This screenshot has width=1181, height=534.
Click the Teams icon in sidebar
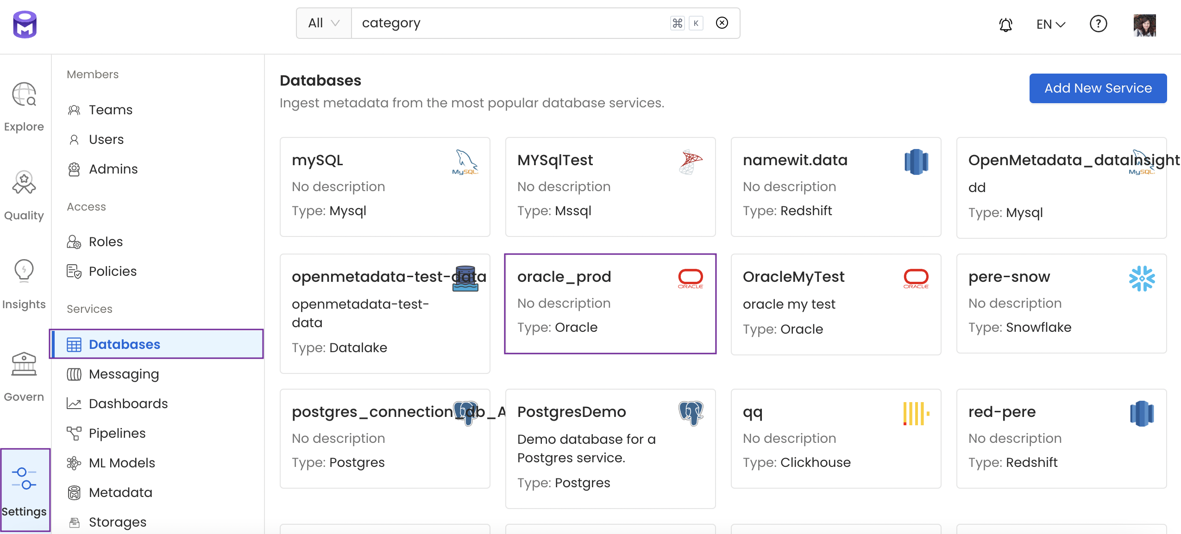click(74, 110)
